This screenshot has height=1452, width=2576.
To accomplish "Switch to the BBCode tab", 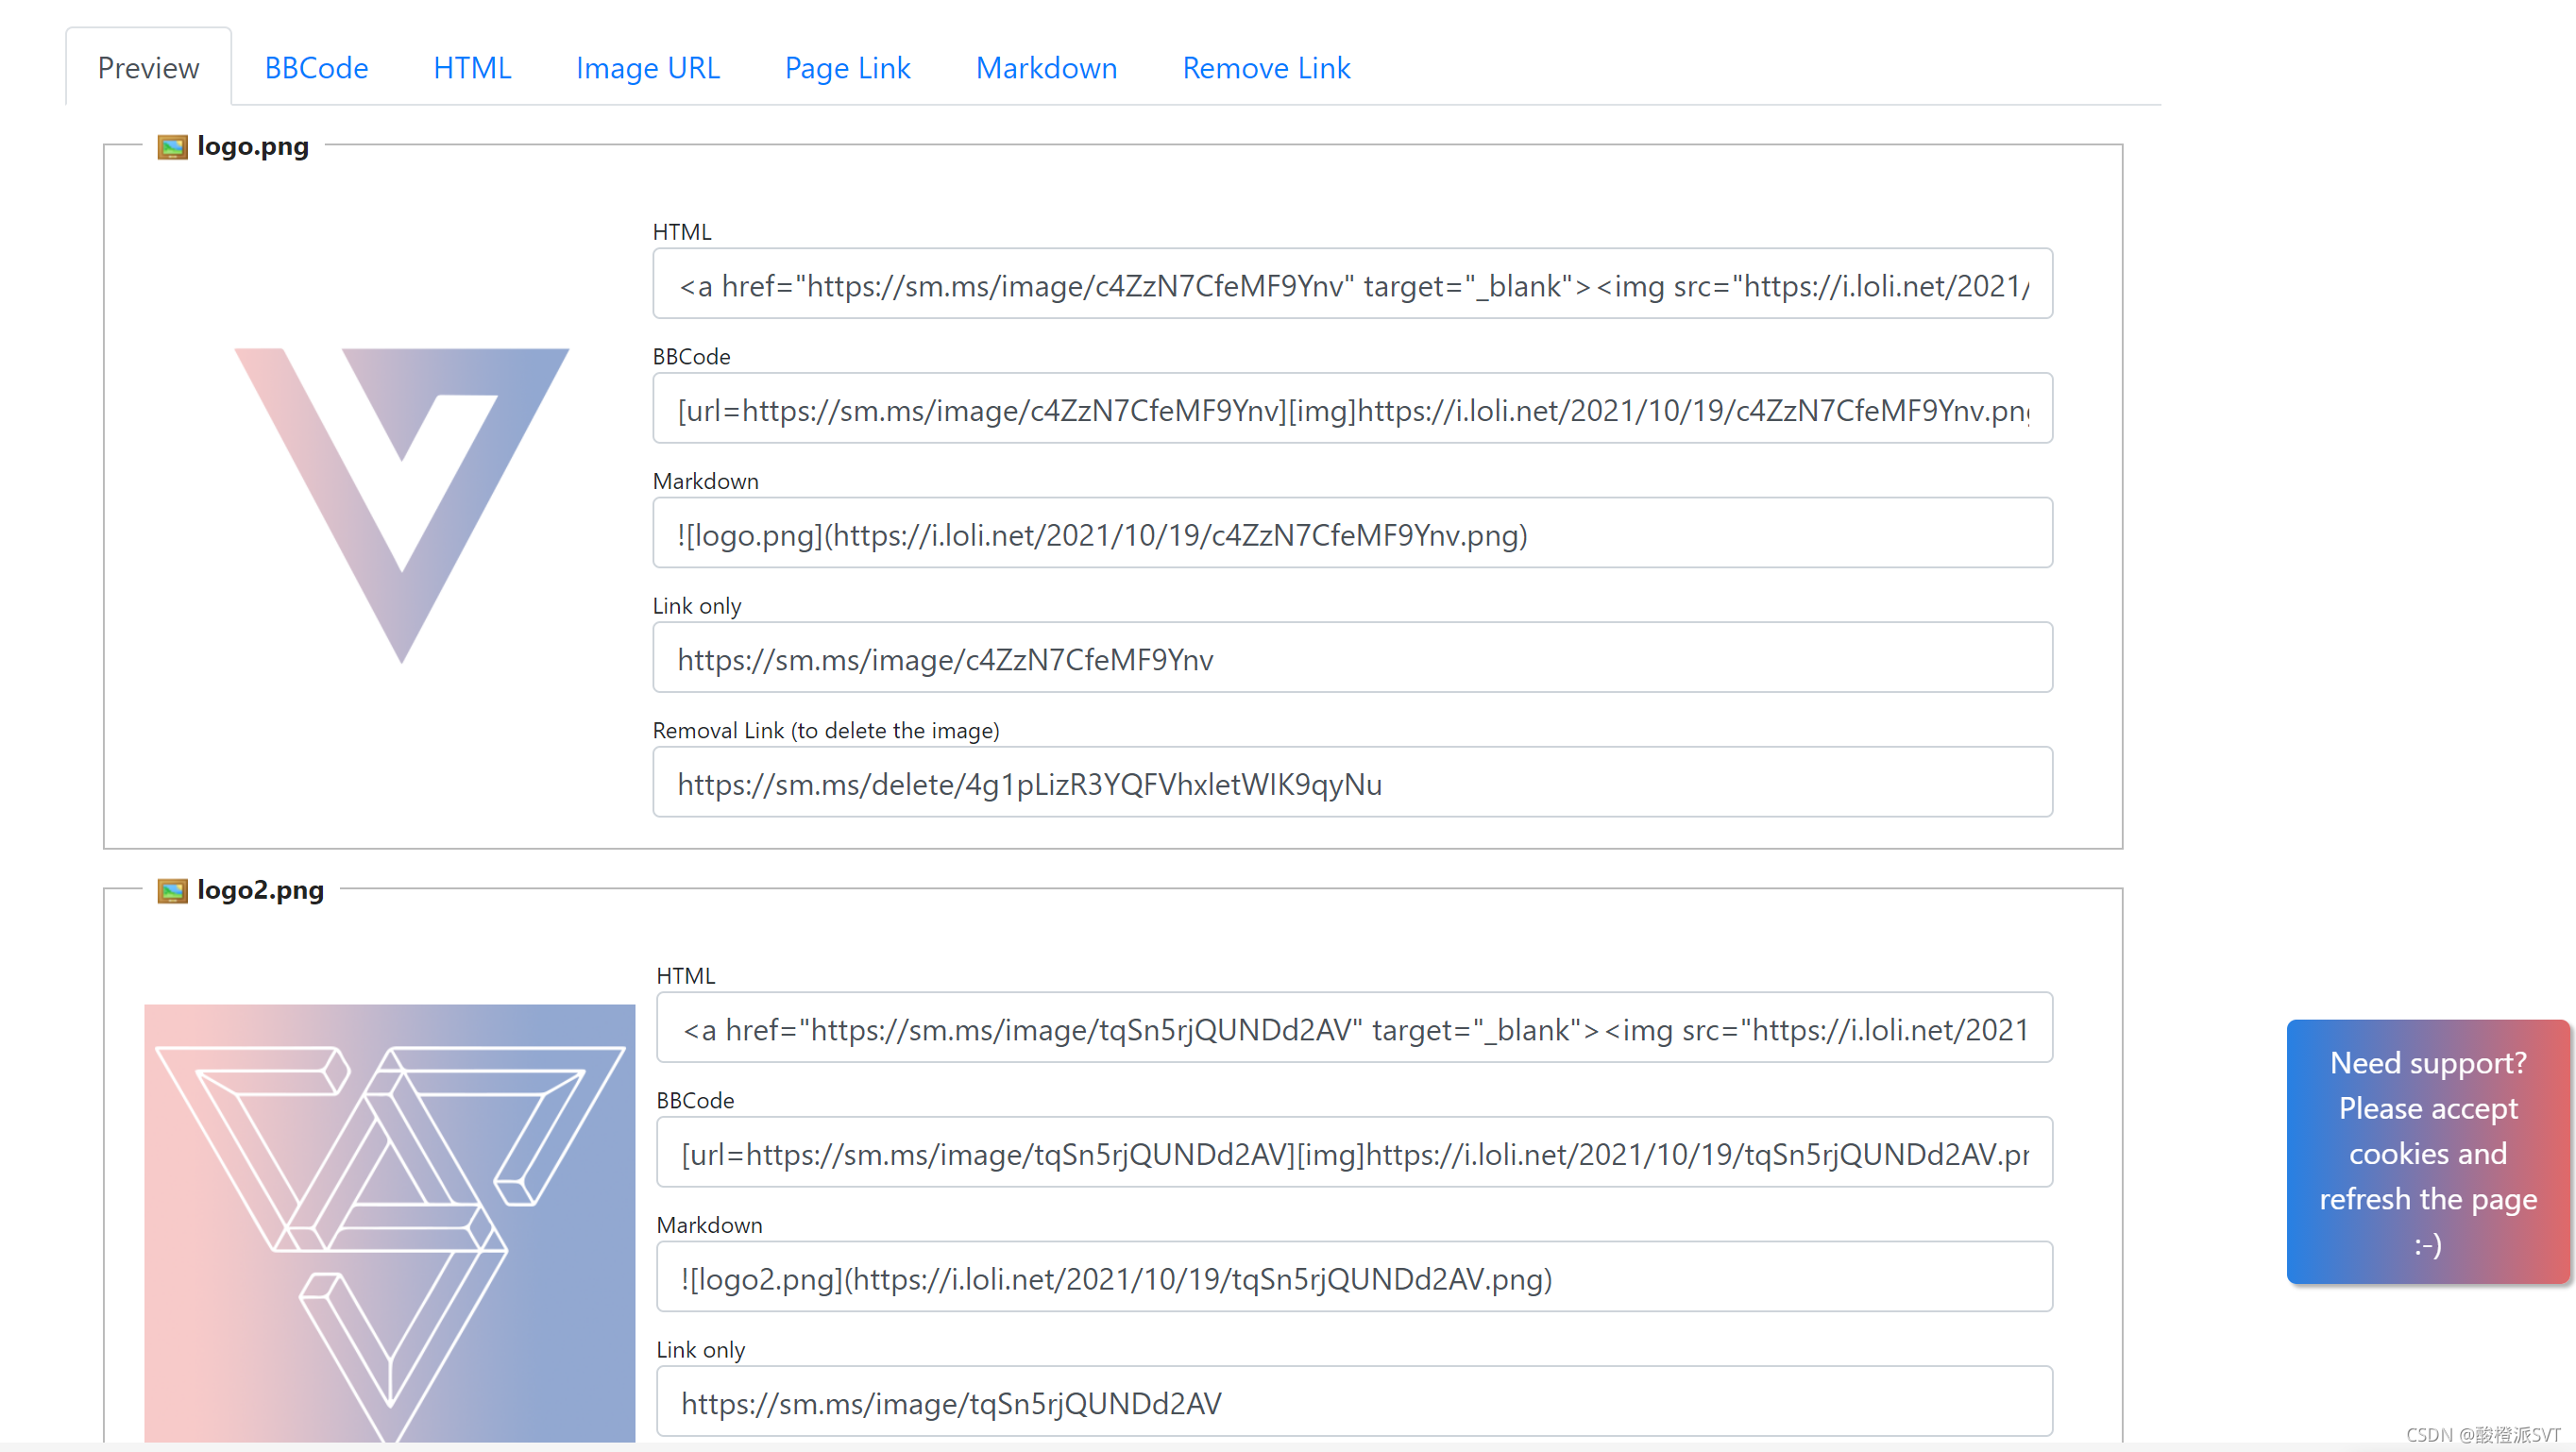I will (316, 68).
